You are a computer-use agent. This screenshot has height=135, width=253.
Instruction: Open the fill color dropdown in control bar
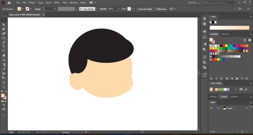coord(23,9)
